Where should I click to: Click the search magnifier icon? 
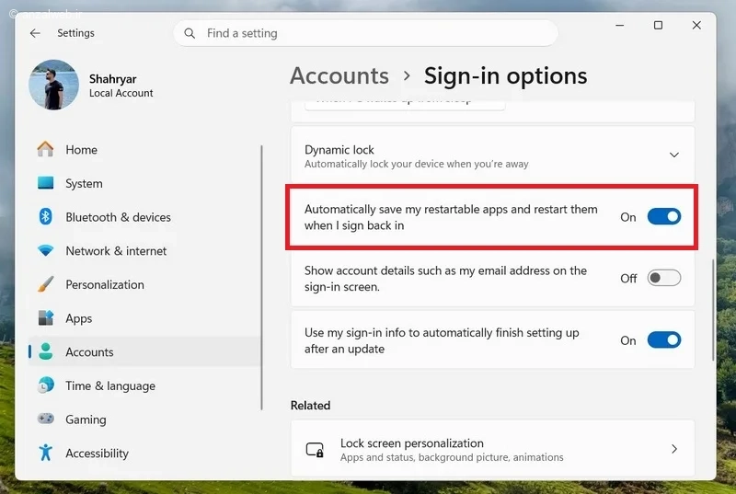(190, 33)
